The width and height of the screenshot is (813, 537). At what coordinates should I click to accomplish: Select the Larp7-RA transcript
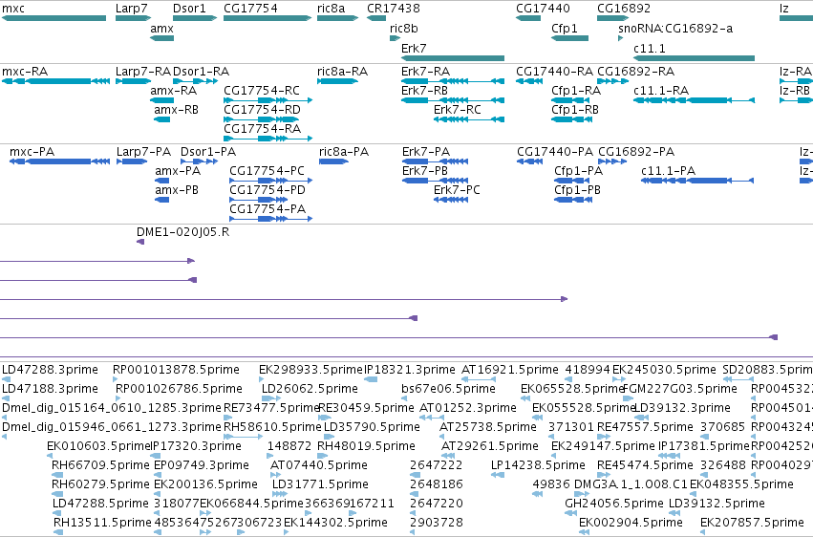(x=133, y=81)
